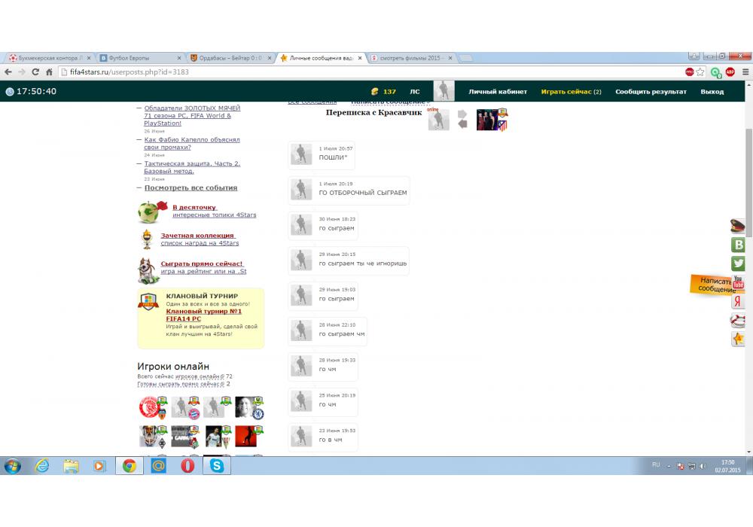The image size is (753, 527).
Task: Open new browser tab
Action: tap(465, 59)
